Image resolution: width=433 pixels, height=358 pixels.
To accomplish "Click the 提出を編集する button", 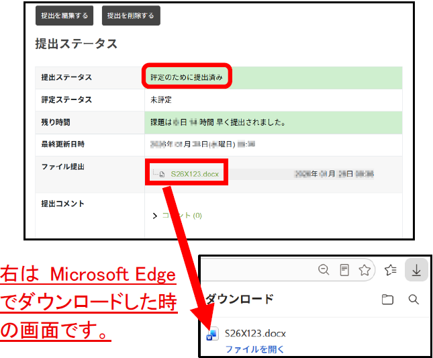I will pyautogui.click(x=64, y=15).
